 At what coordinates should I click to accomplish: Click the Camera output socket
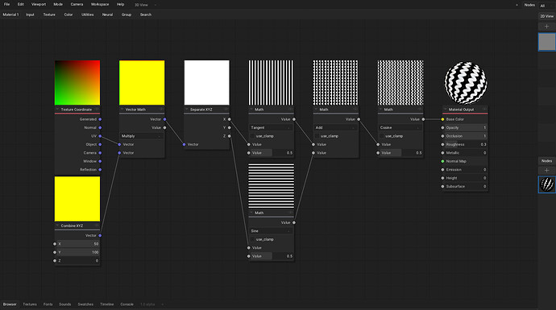pyautogui.click(x=100, y=153)
